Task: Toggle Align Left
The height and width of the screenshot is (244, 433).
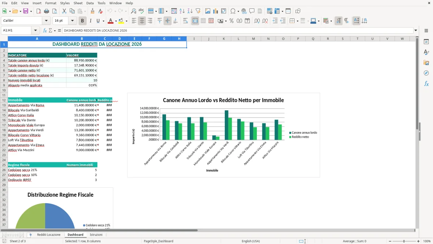Action: click(x=134, y=21)
